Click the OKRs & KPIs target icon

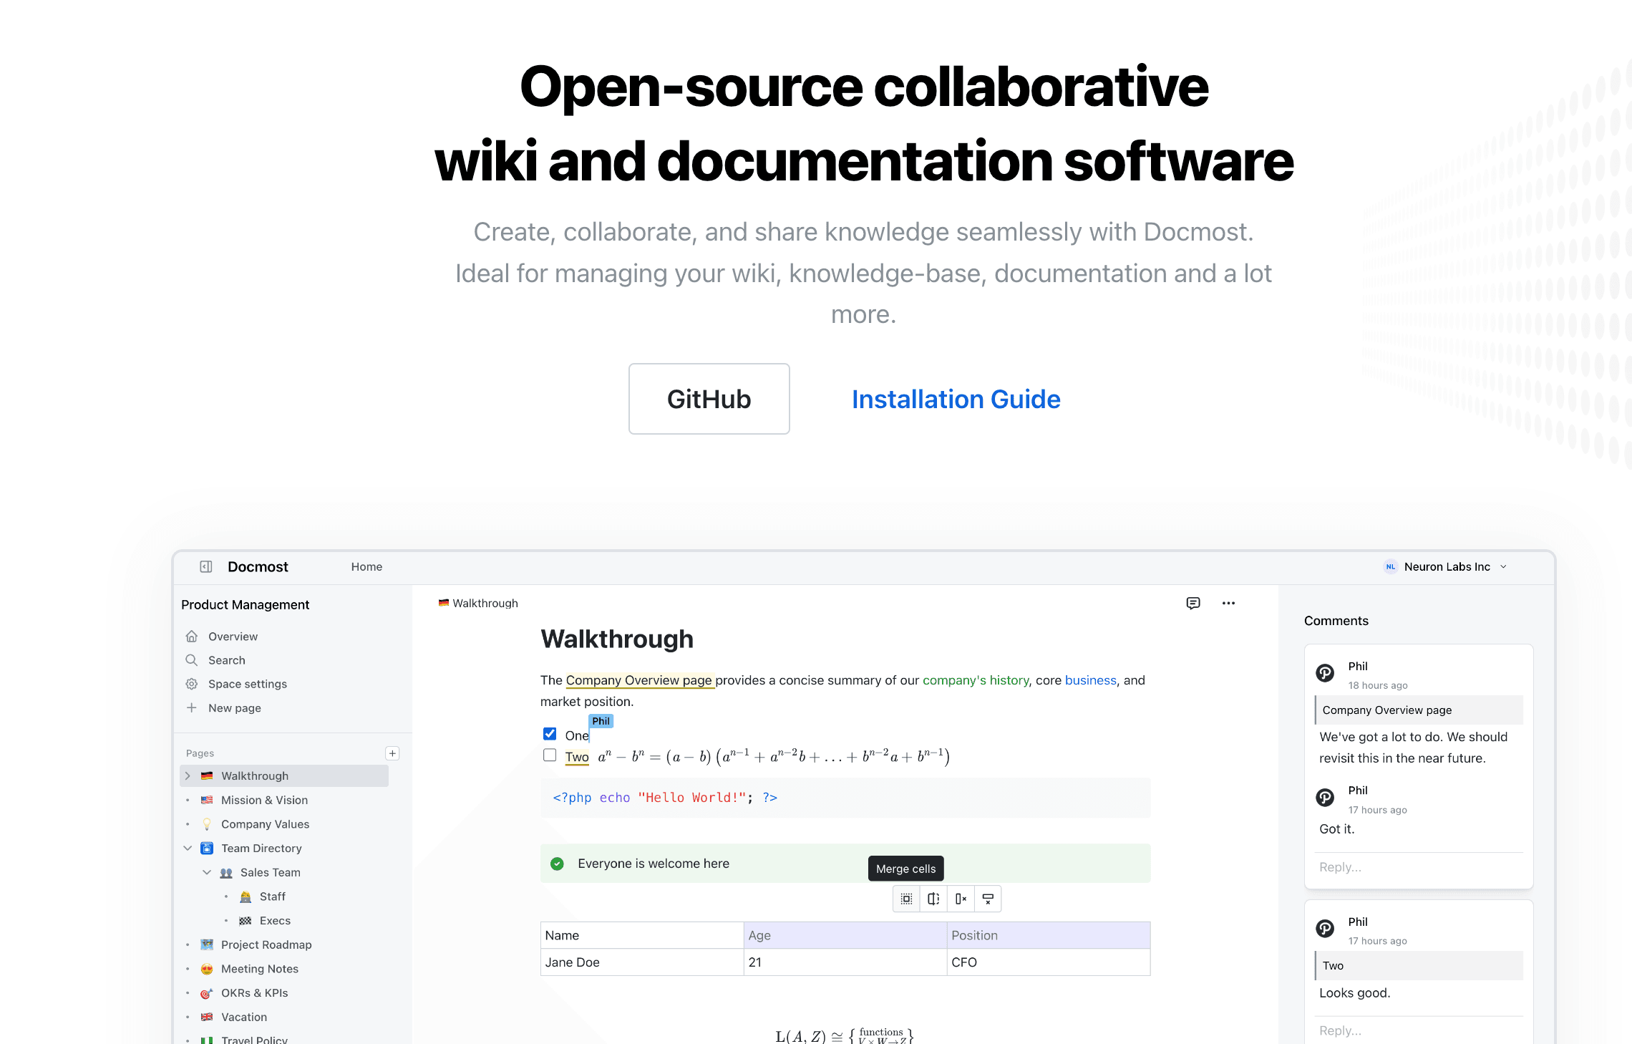coord(207,993)
